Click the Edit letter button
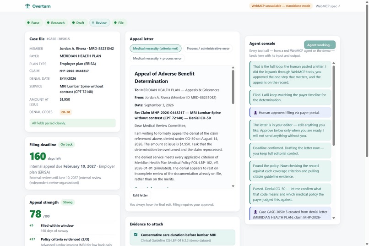The height and width of the screenshot is (246, 369). 141,195
